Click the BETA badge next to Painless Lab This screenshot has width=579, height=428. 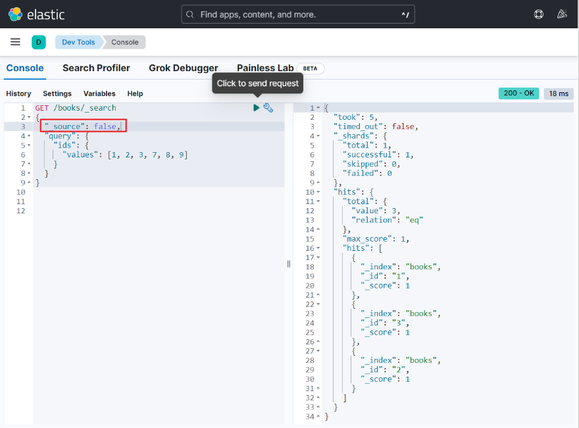pos(310,68)
